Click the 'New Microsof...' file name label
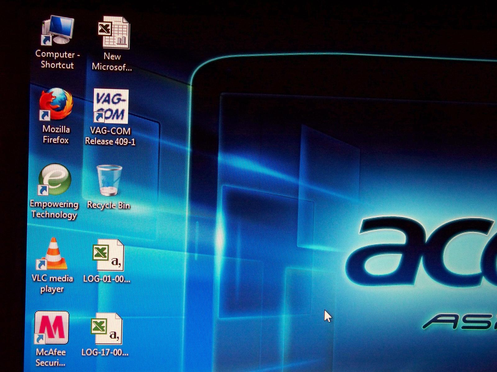The width and height of the screenshot is (497, 372). (112, 61)
